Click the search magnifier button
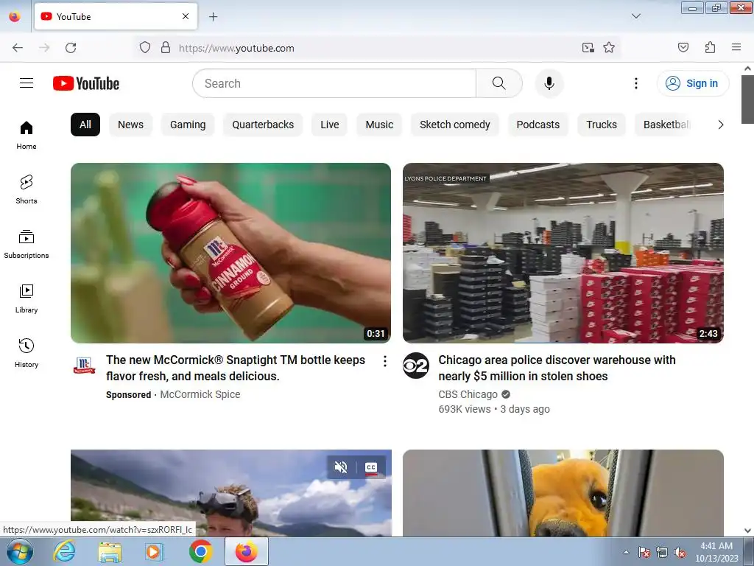The image size is (754, 566). [x=499, y=83]
